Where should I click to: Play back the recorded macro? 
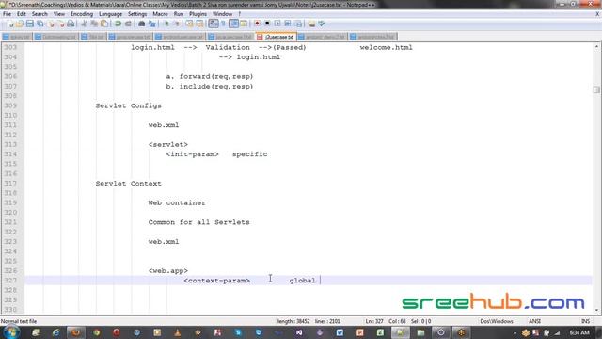(277, 24)
